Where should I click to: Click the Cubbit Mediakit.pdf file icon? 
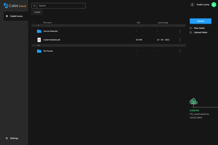[x=39, y=40]
